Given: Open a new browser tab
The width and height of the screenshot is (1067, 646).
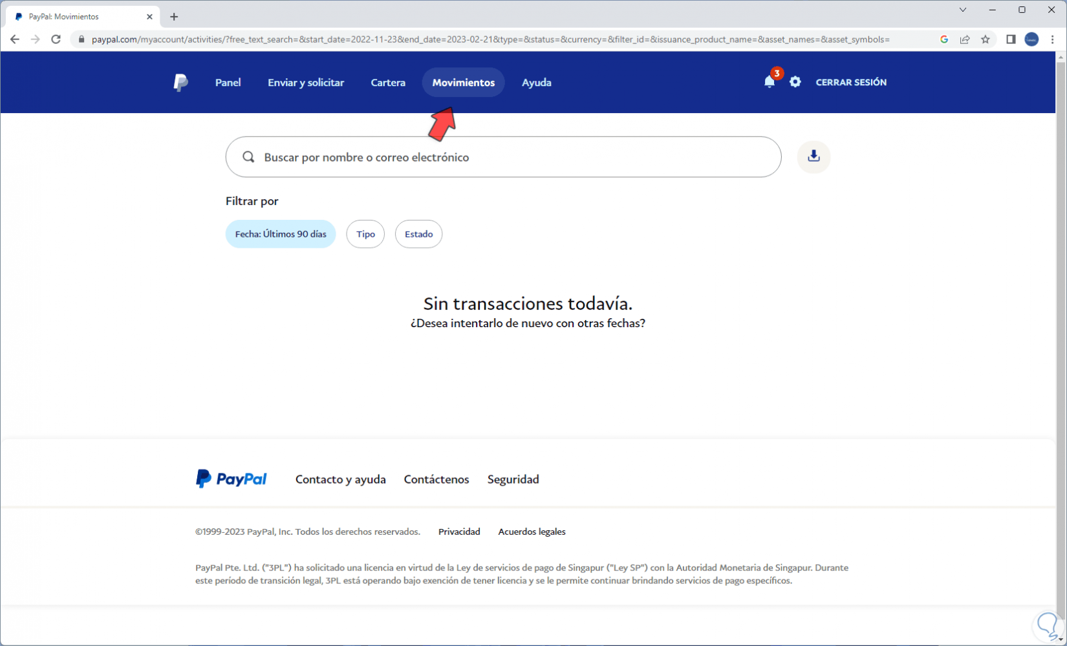Looking at the screenshot, I should pos(174,17).
